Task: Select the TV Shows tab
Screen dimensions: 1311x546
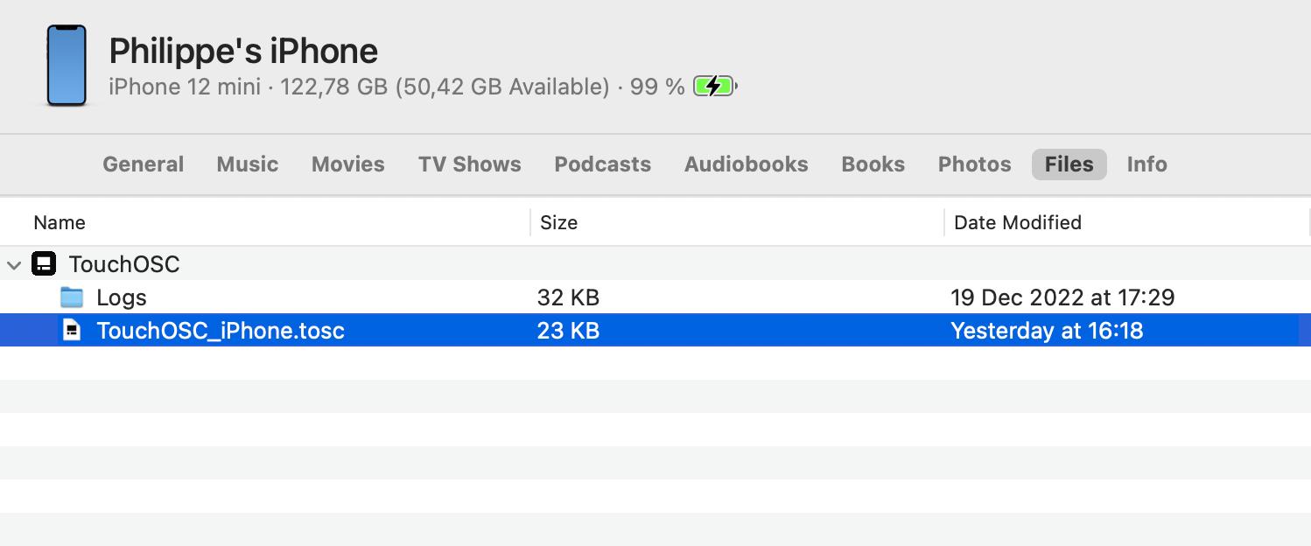Action: click(469, 164)
